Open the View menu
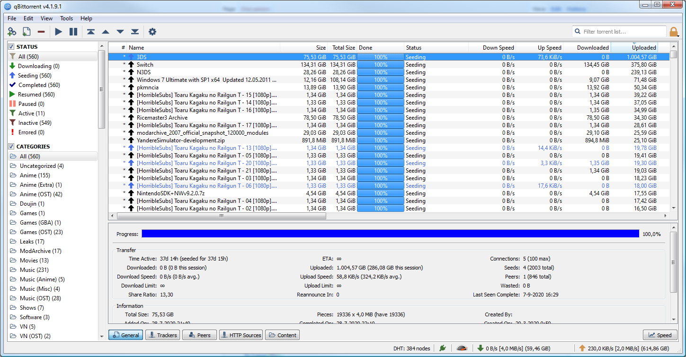686x357 pixels. coord(46,18)
